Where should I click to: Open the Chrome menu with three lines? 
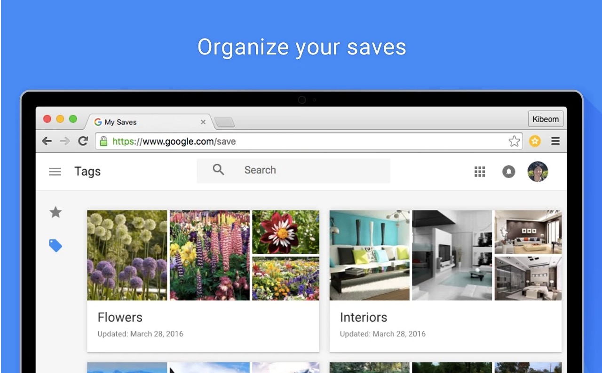(555, 141)
